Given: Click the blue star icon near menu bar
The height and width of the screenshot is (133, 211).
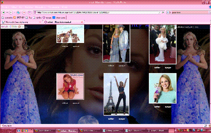Looking at the screenshot, I should click(210, 7).
